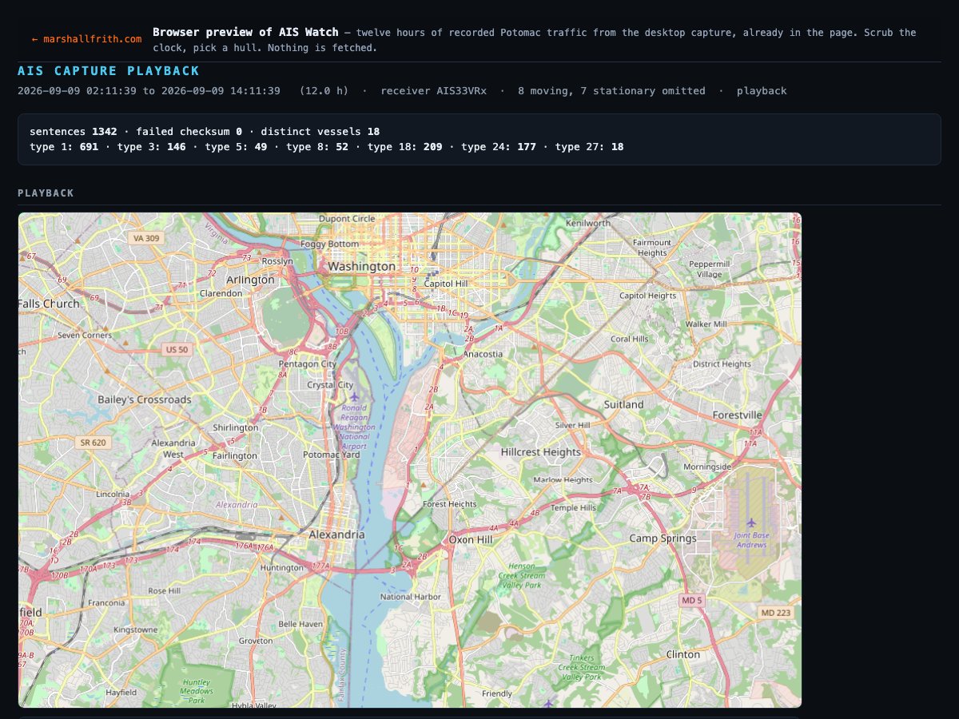Click the Oxon Hill map label
The width and height of the screenshot is (959, 719).
[x=472, y=539]
